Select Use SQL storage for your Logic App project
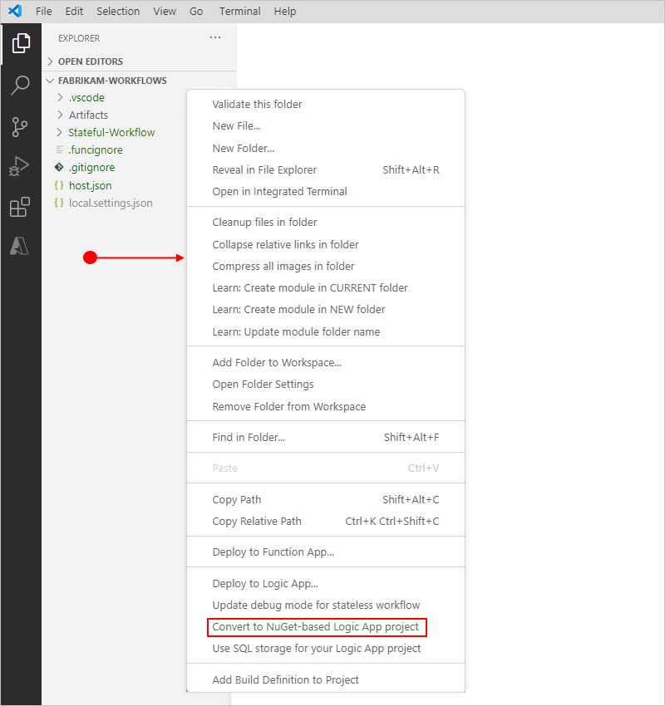The width and height of the screenshot is (665, 706). point(326,649)
